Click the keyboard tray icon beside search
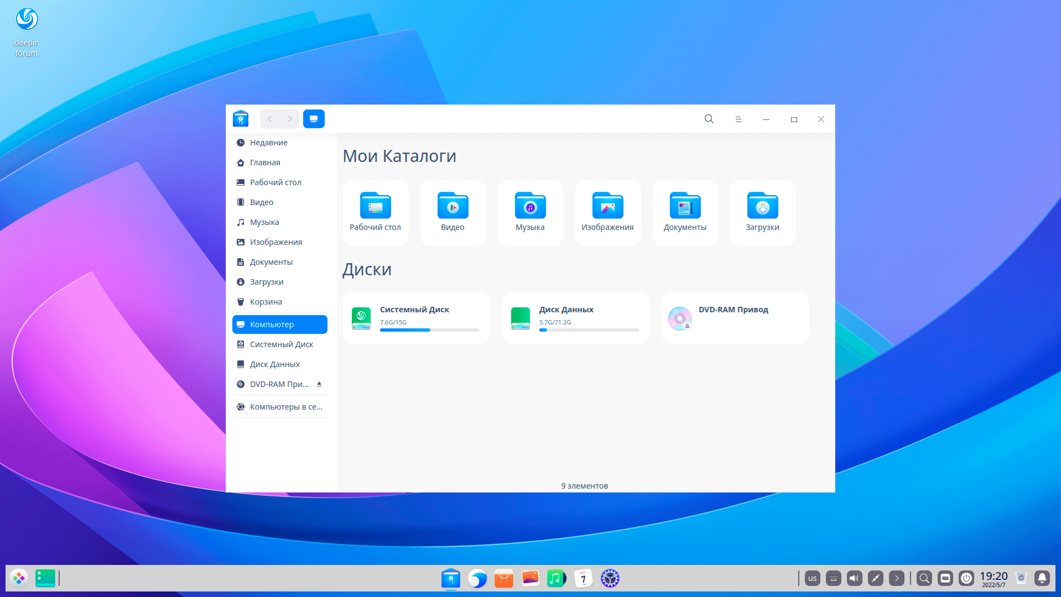The width and height of the screenshot is (1061, 597). point(945,578)
